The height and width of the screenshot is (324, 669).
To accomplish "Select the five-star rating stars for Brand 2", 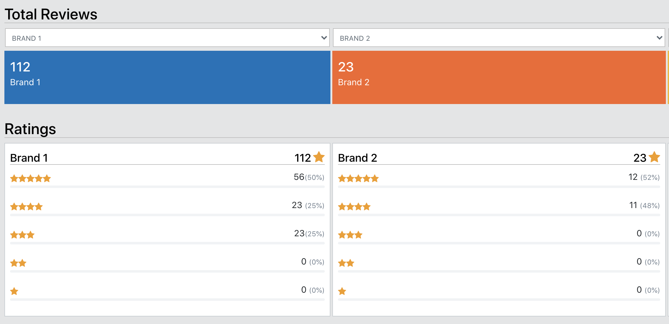I will coord(359,178).
